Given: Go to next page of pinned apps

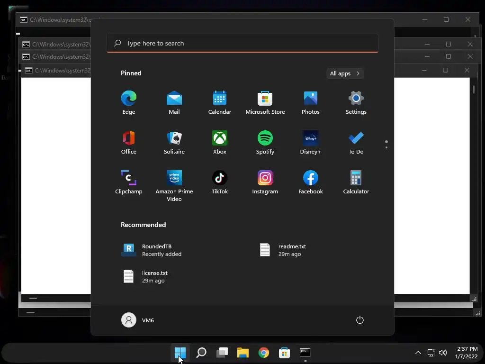Looking at the screenshot, I should click(386, 147).
